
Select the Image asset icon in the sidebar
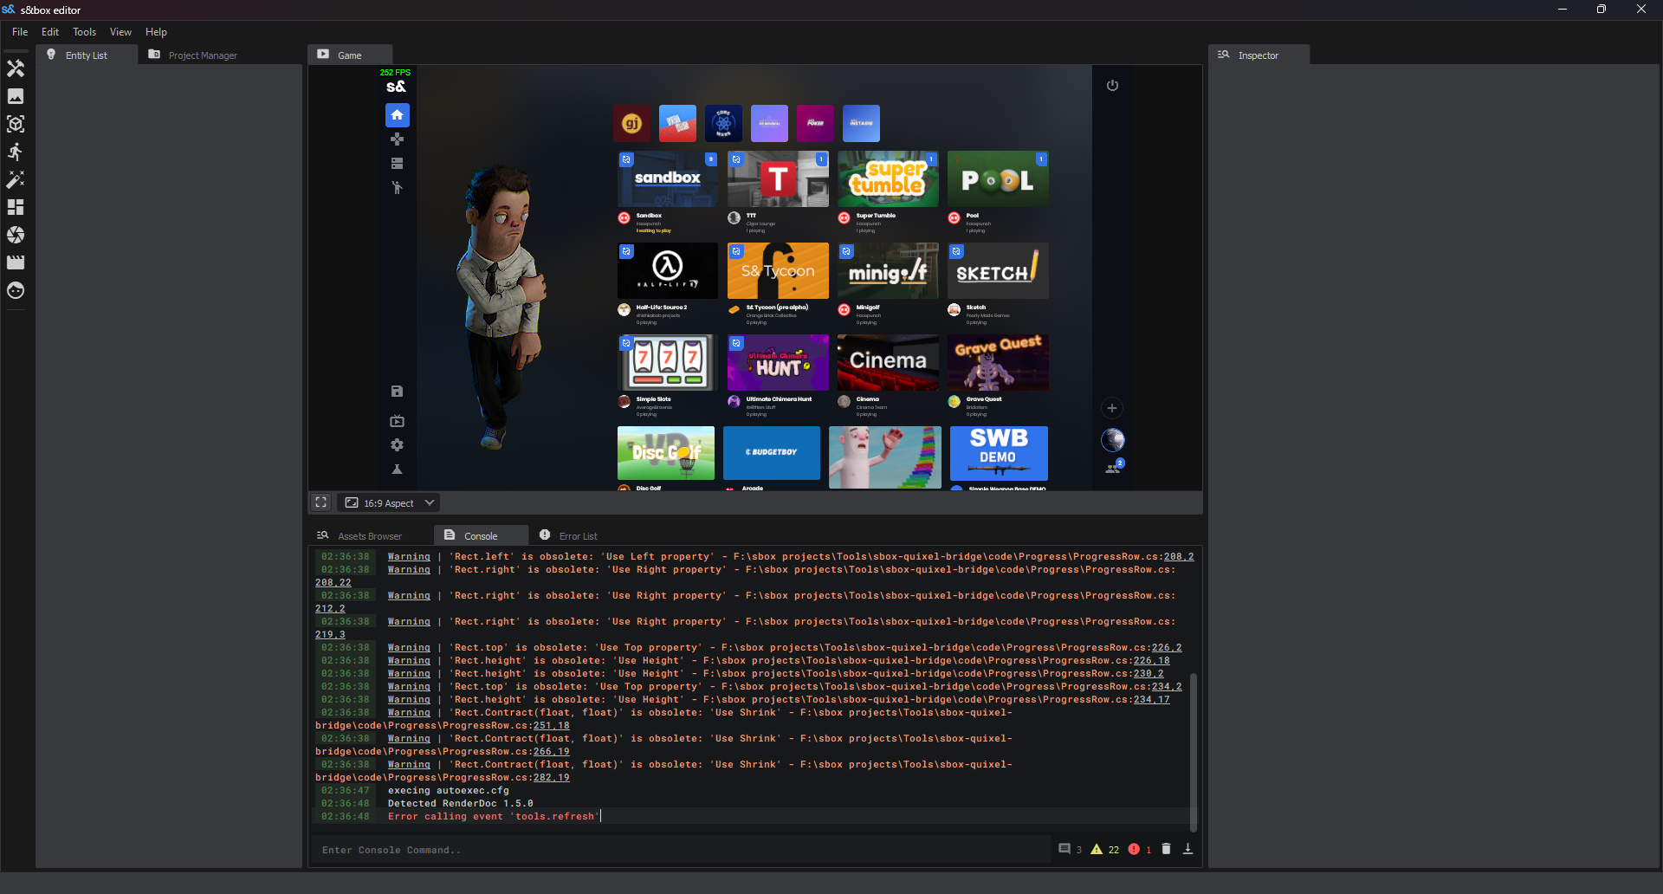(x=16, y=96)
